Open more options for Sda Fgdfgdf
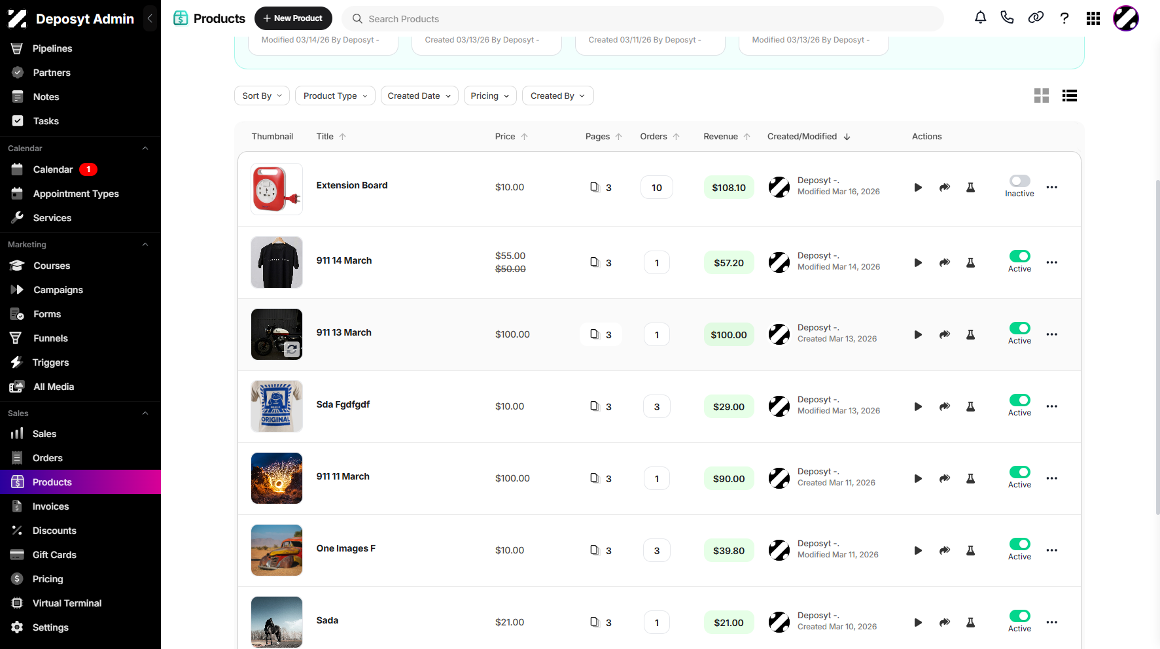The width and height of the screenshot is (1160, 649). pos(1052,406)
